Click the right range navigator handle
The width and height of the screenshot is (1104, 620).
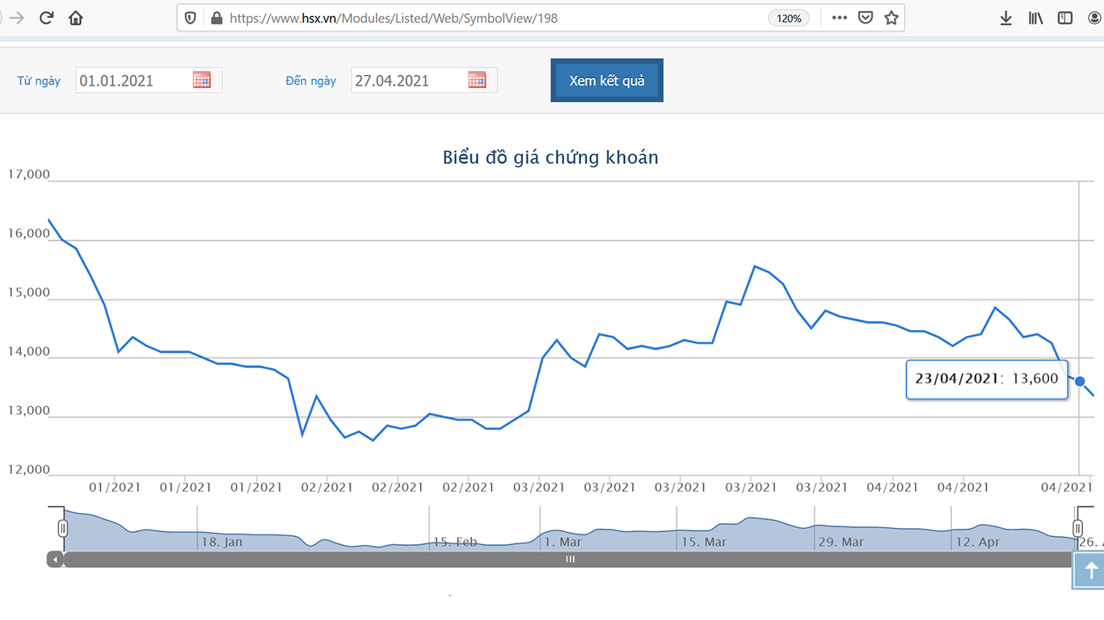pos(1077,529)
